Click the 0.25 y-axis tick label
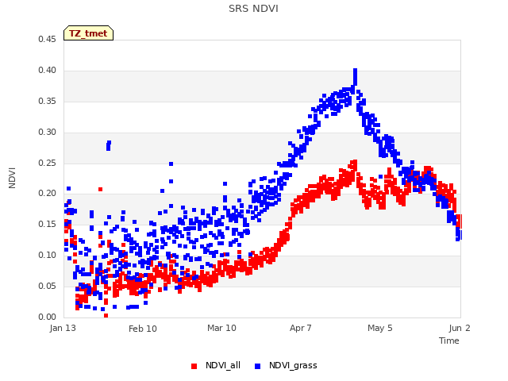This screenshot has width=508, height=381. tap(47, 163)
